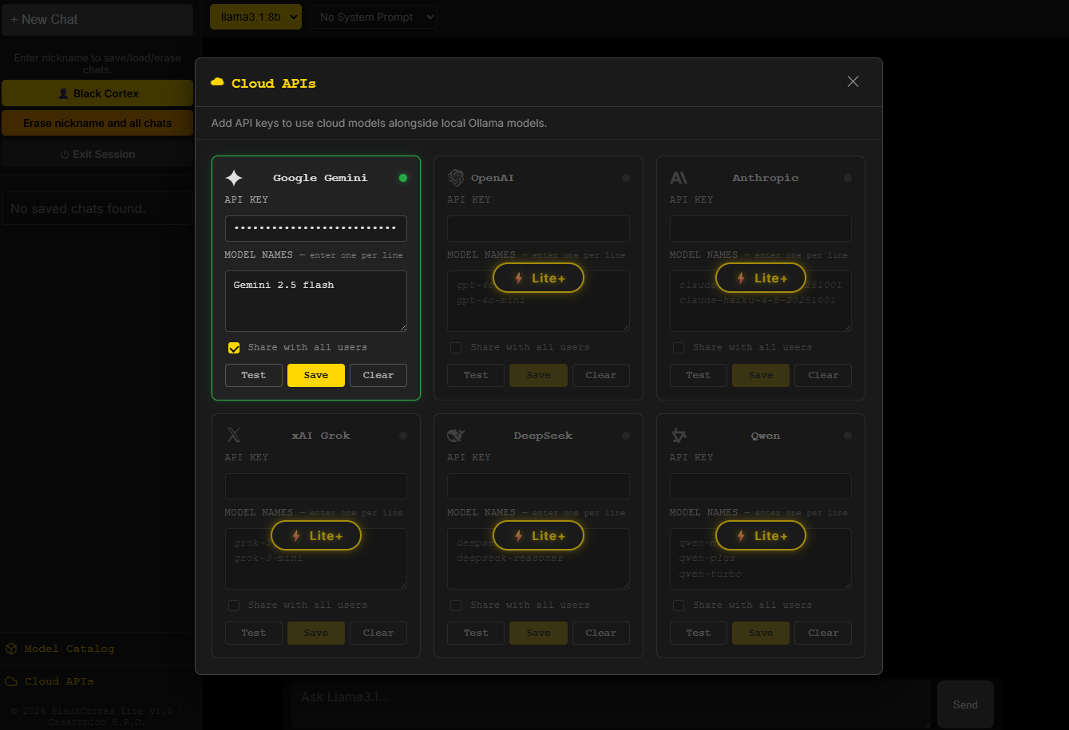1069x730 pixels.
Task: Click Erase nickname and all chats
Action: pyautogui.click(x=97, y=124)
